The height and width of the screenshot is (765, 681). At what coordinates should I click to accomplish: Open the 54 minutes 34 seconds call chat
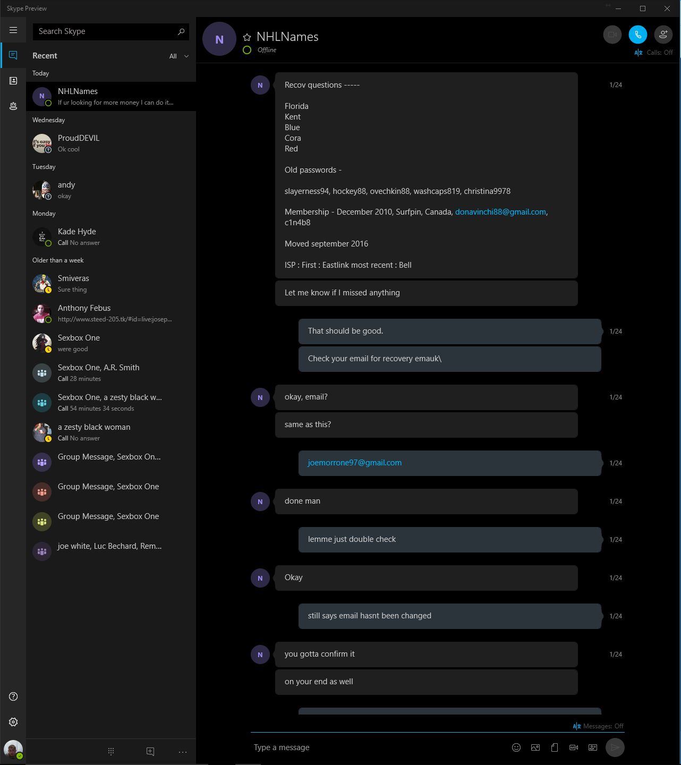click(111, 402)
